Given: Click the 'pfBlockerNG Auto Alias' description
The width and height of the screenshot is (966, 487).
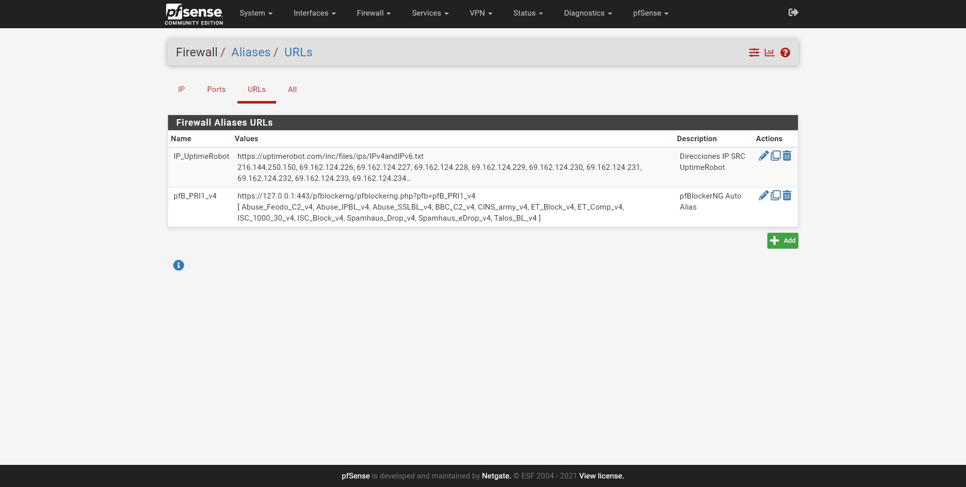Looking at the screenshot, I should (x=710, y=202).
